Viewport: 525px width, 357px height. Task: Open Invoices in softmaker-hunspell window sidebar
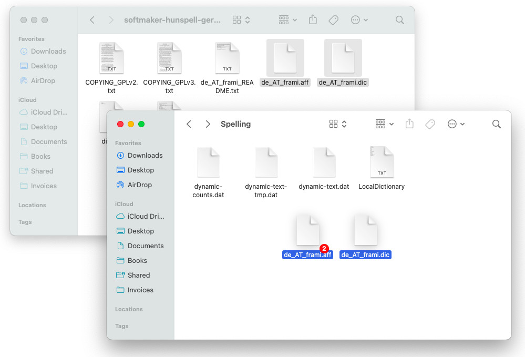[x=38, y=186]
